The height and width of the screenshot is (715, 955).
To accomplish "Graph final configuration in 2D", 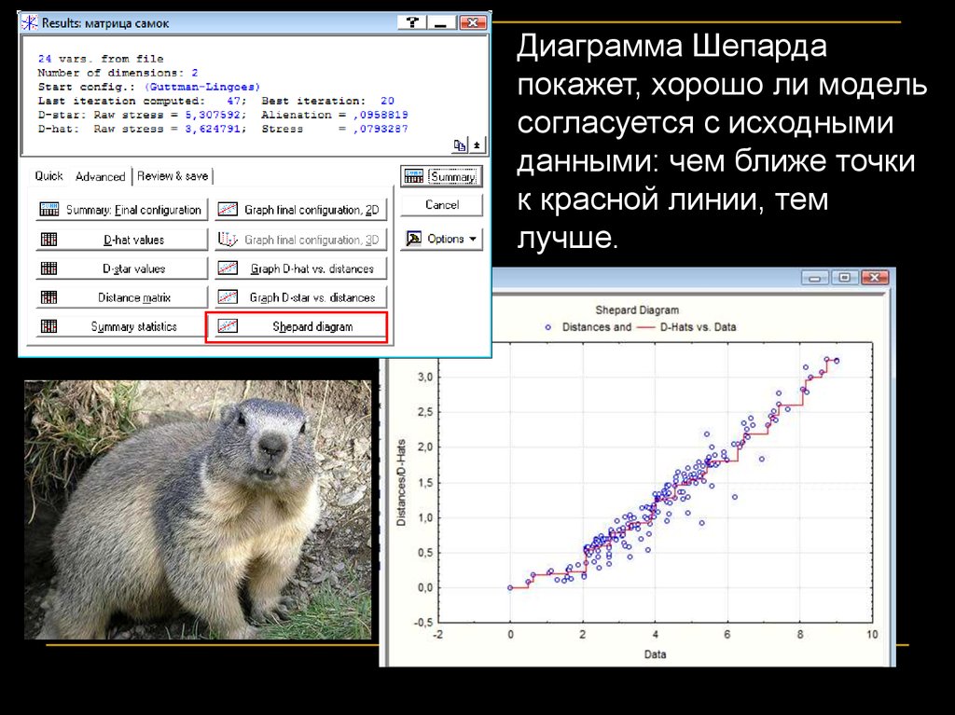I will coord(301,210).
